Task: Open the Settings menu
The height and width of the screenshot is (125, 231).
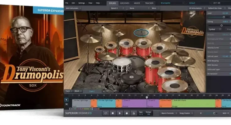Action: pos(81,3)
